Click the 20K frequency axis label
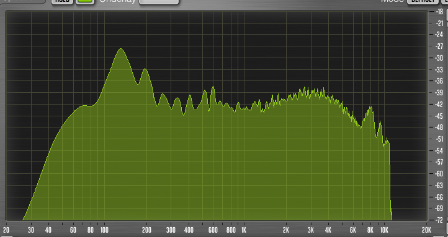448x237 pixels. tap(426, 230)
